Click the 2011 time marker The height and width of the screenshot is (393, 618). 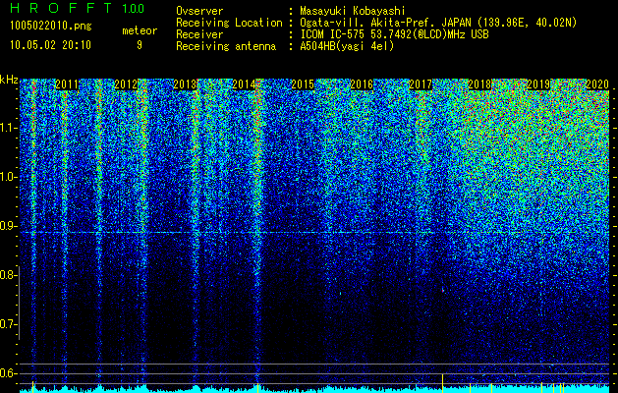(67, 84)
